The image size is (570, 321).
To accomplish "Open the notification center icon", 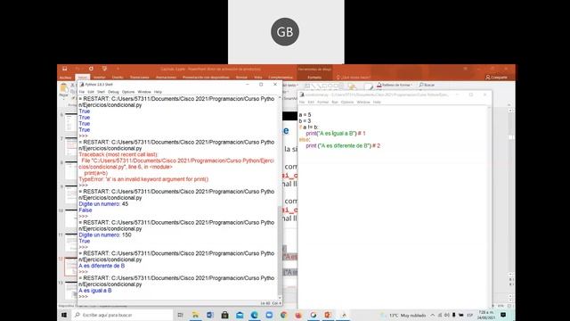I will [x=503, y=315].
